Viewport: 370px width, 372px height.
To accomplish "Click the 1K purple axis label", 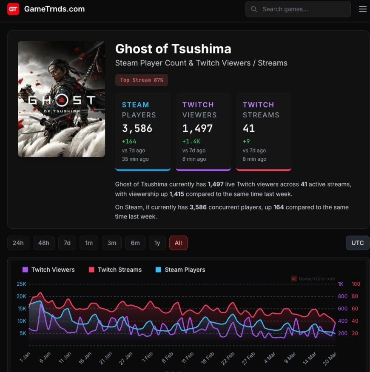I will tap(341, 284).
